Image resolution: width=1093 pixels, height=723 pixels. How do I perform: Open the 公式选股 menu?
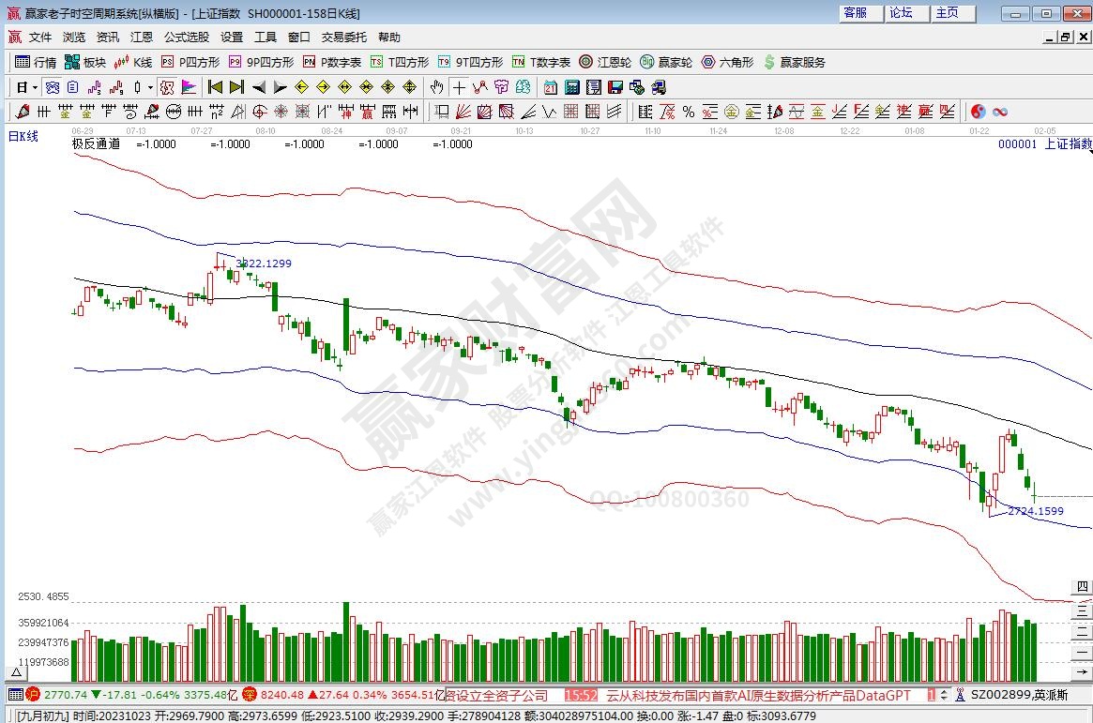[186, 38]
